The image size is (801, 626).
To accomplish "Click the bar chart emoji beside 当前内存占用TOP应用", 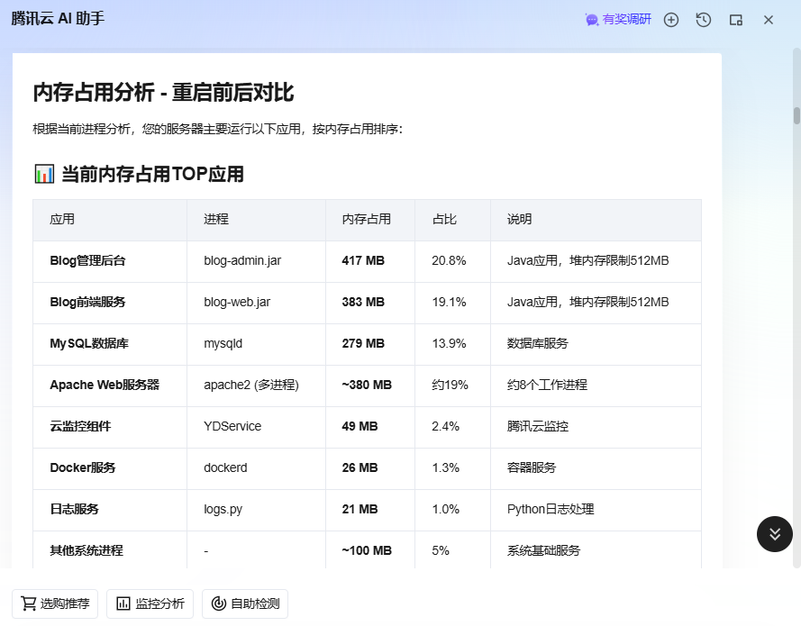I will (44, 174).
